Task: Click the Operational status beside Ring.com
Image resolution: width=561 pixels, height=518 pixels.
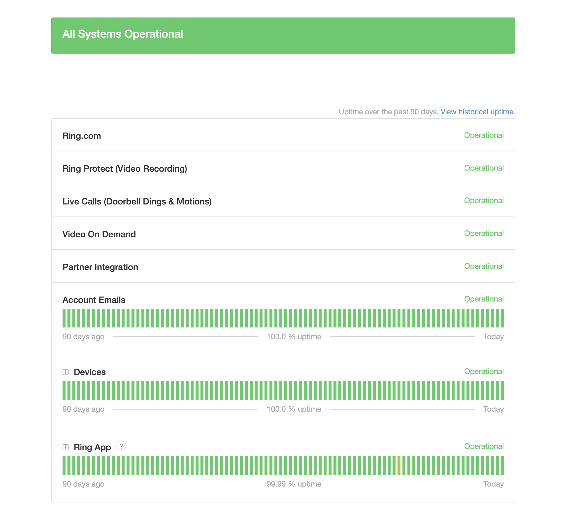Action: pyautogui.click(x=484, y=135)
